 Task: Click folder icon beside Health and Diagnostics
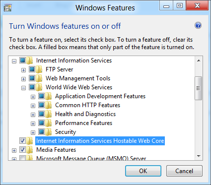(x=48, y=114)
